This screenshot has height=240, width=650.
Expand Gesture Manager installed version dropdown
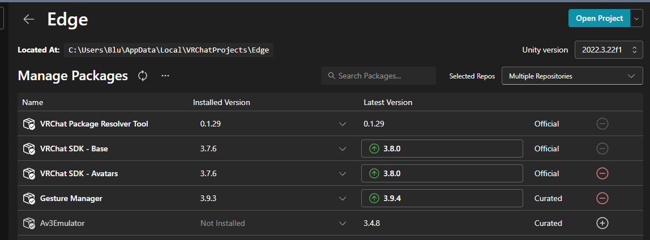pos(342,198)
